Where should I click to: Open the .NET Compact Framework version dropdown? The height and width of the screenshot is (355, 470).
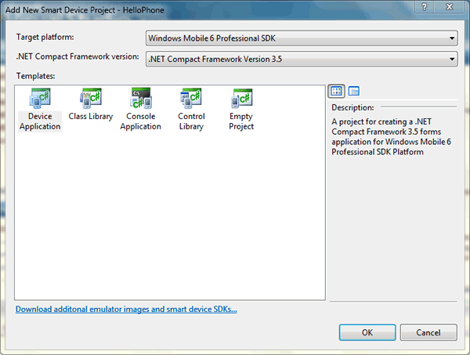[x=302, y=59]
